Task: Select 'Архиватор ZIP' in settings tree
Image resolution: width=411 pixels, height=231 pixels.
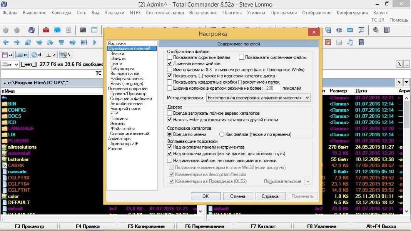Action: tap(124, 144)
